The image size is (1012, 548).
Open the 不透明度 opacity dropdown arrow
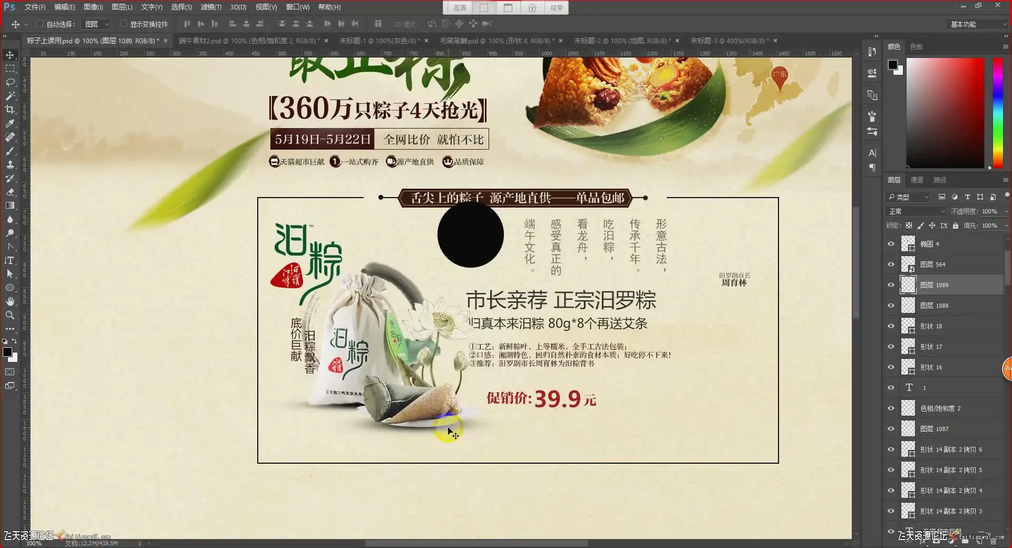click(x=1006, y=211)
